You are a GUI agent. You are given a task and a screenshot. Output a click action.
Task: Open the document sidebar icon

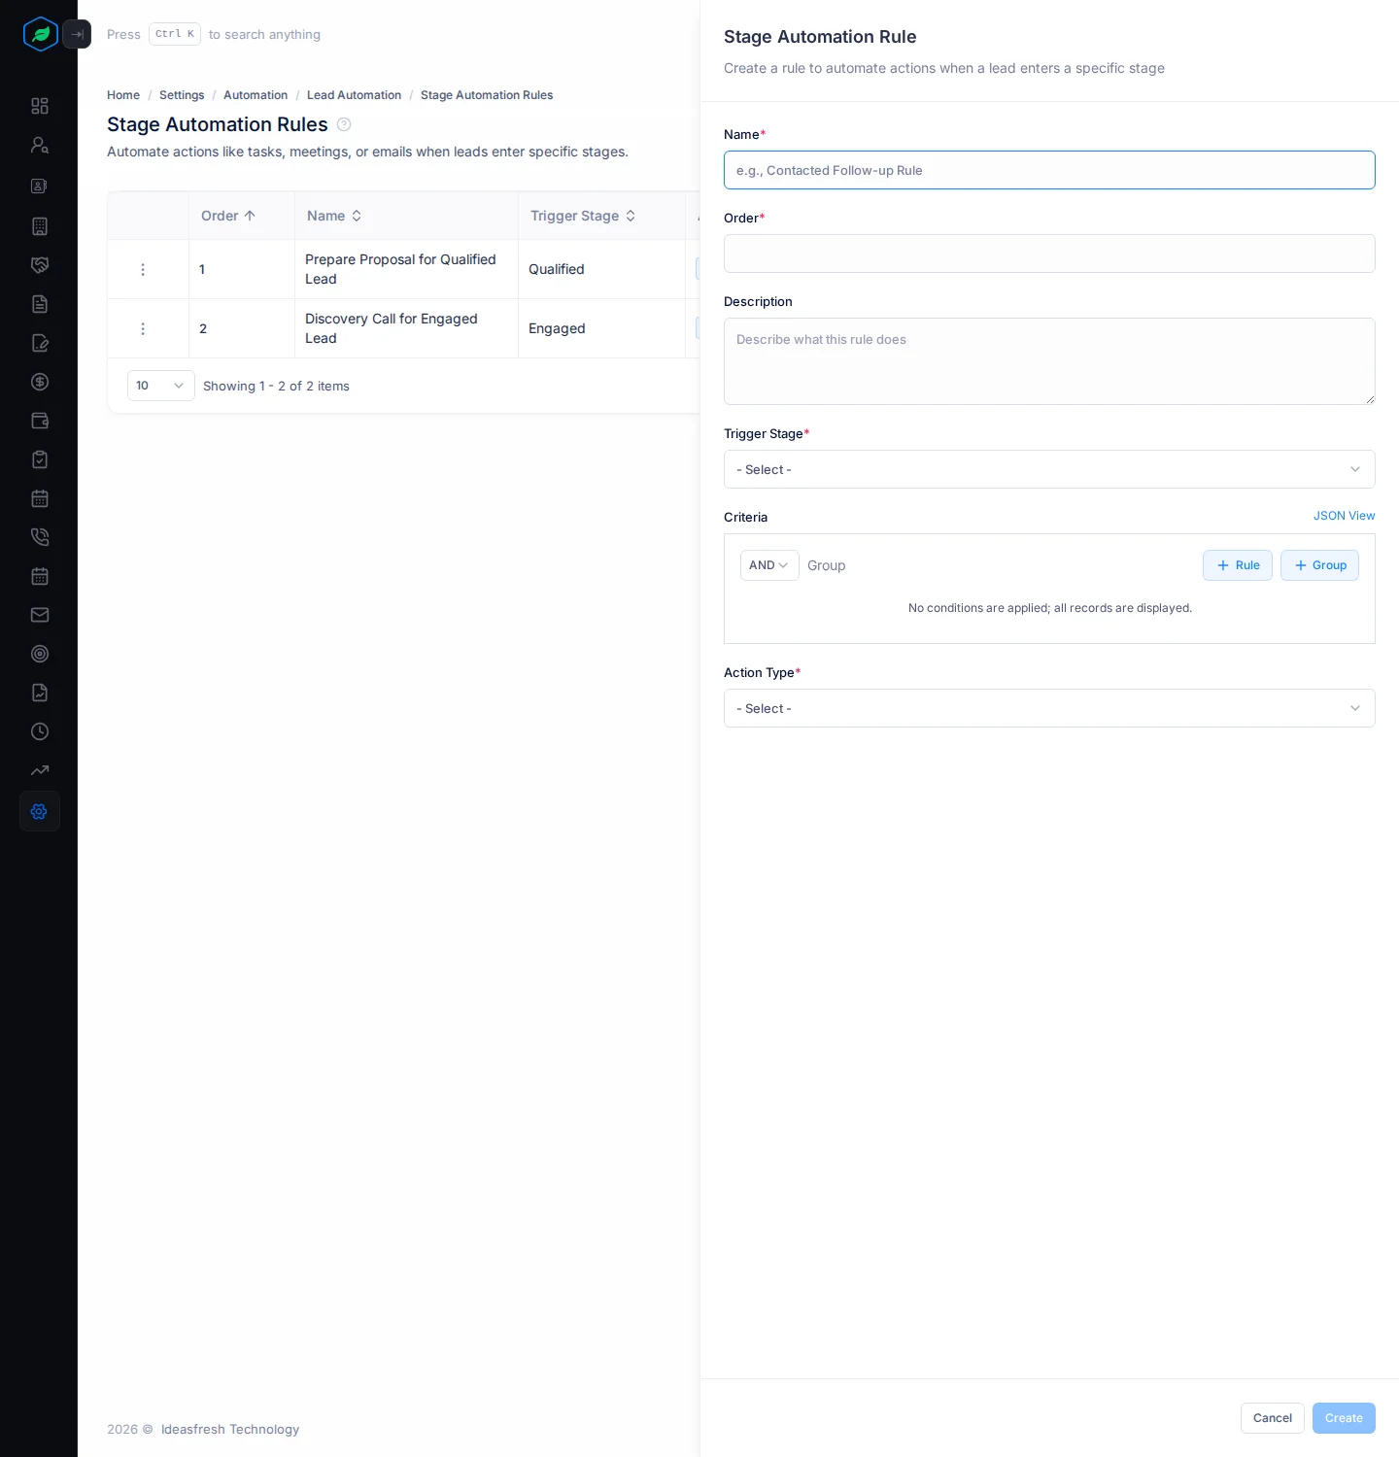coord(40,304)
